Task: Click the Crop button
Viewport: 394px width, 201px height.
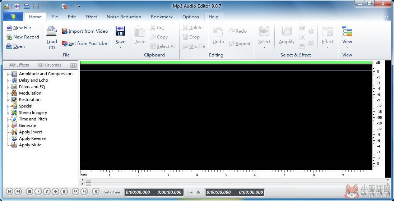Action: coord(191,37)
